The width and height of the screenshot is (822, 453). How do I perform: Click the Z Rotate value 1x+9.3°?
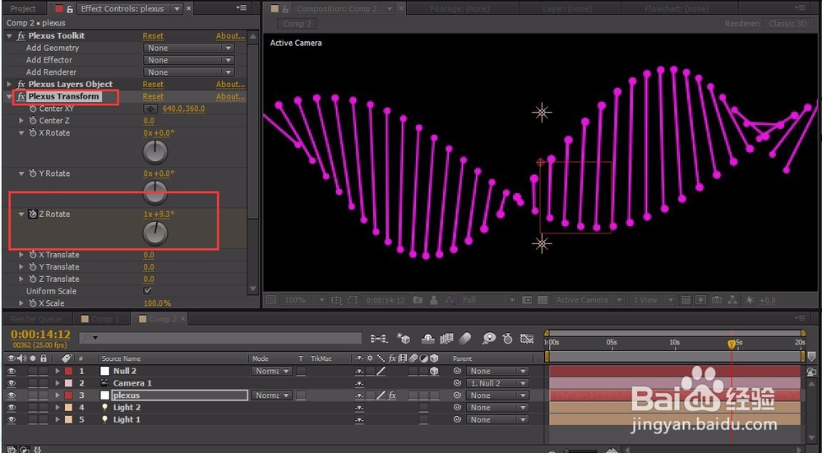159,214
